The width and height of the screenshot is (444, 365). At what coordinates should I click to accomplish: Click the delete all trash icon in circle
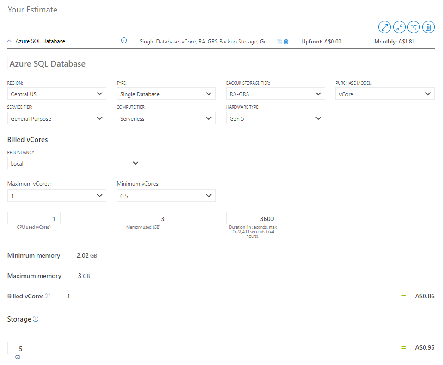[428, 27]
